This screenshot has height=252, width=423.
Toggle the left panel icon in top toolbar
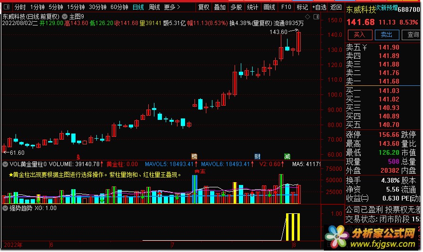click(x=7, y=7)
